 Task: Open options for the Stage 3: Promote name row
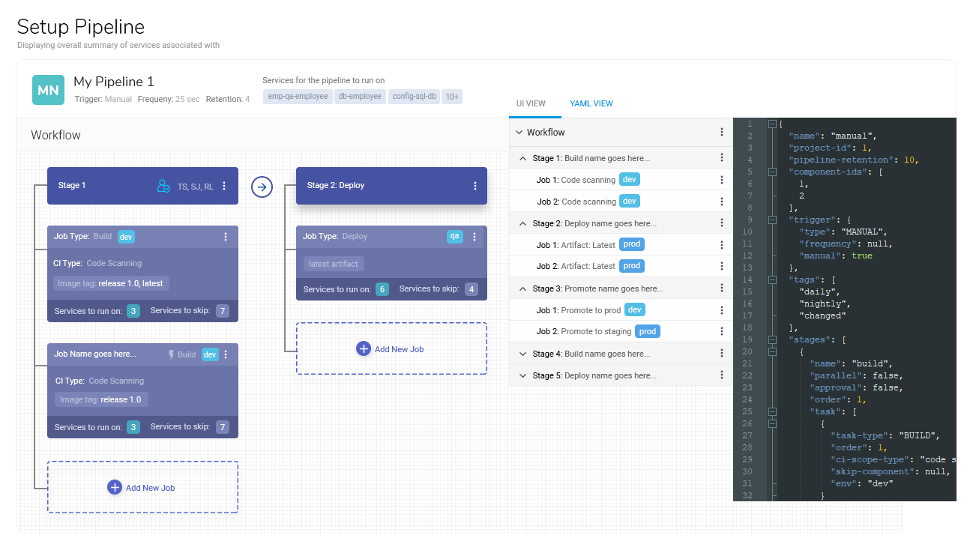(722, 288)
